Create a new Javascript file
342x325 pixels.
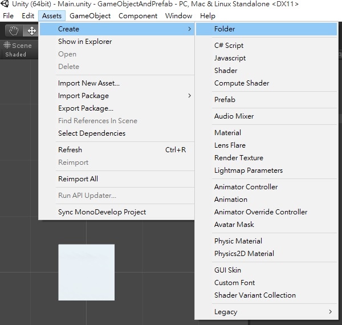[x=266, y=58]
